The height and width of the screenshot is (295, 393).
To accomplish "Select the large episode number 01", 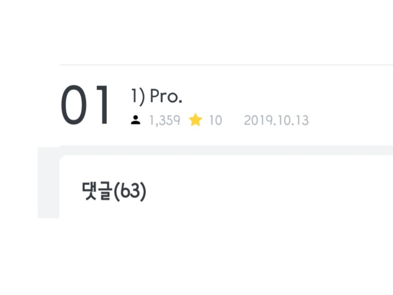I will click(85, 105).
